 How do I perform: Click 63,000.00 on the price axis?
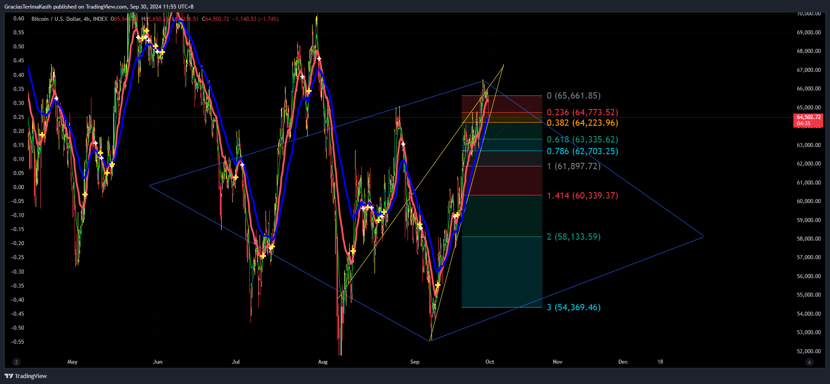[809, 145]
